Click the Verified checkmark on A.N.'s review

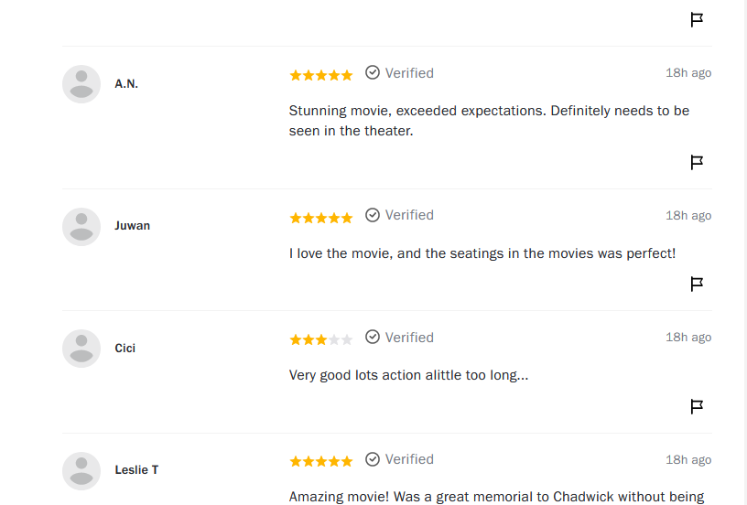373,73
